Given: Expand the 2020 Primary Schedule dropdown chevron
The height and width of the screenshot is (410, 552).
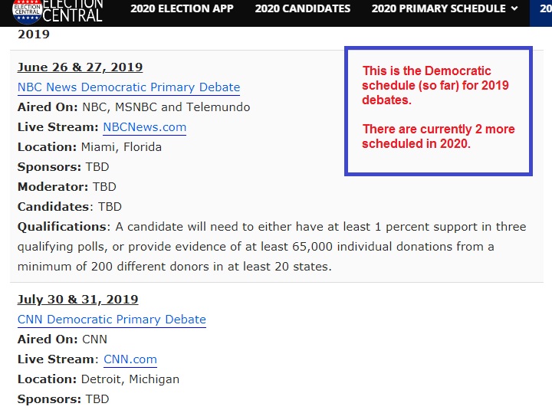Looking at the screenshot, I should coord(514,8).
